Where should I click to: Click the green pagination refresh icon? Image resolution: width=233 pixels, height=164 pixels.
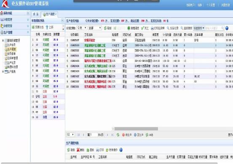click(x=118, y=135)
